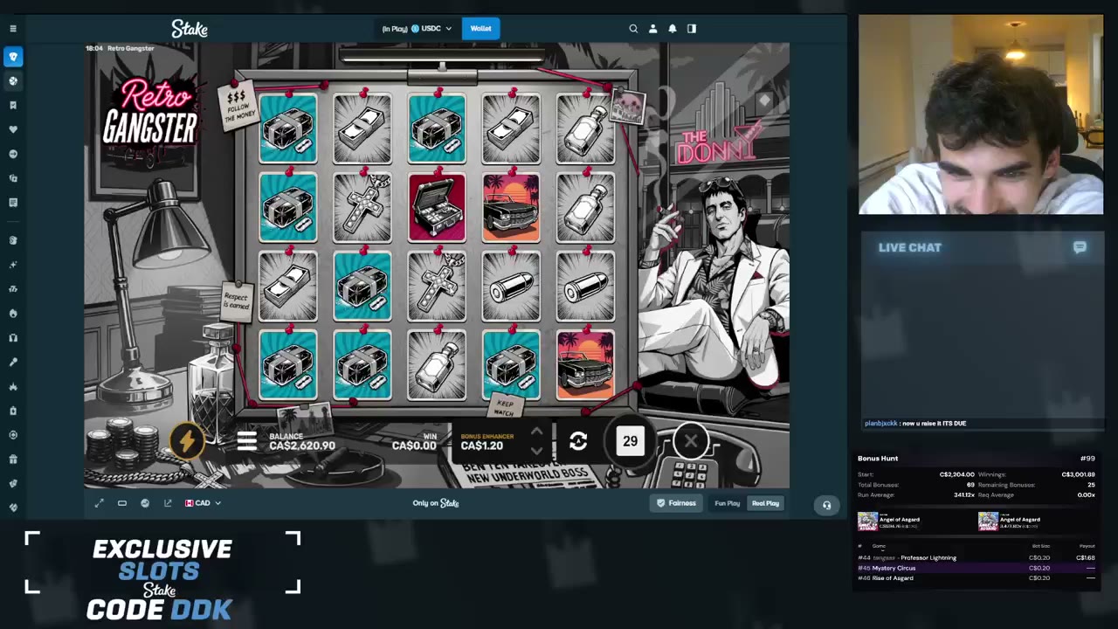The width and height of the screenshot is (1118, 629).
Task: Click the chat message "now u raise it ITS DUE"
Action: [x=933, y=424]
